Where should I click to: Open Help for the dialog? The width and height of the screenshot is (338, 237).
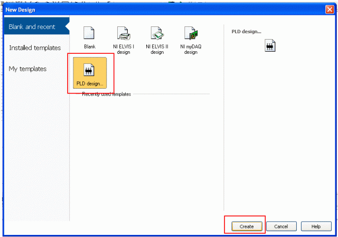point(316,226)
